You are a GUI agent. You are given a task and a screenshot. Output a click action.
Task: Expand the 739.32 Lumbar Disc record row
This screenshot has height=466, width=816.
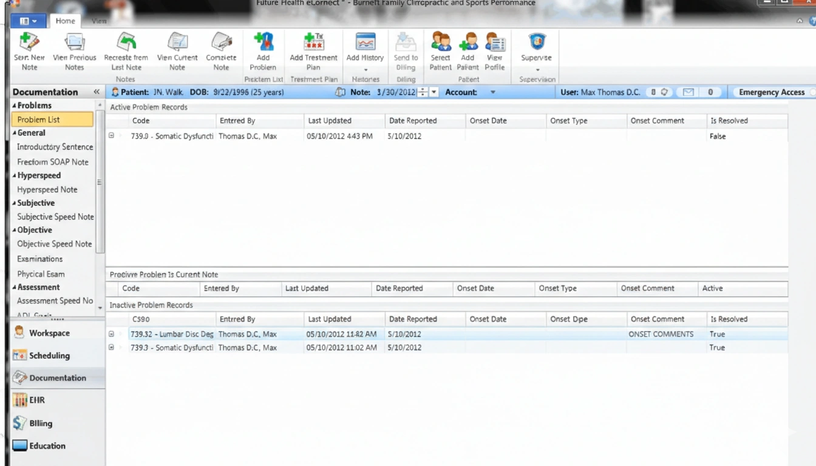pyautogui.click(x=112, y=334)
